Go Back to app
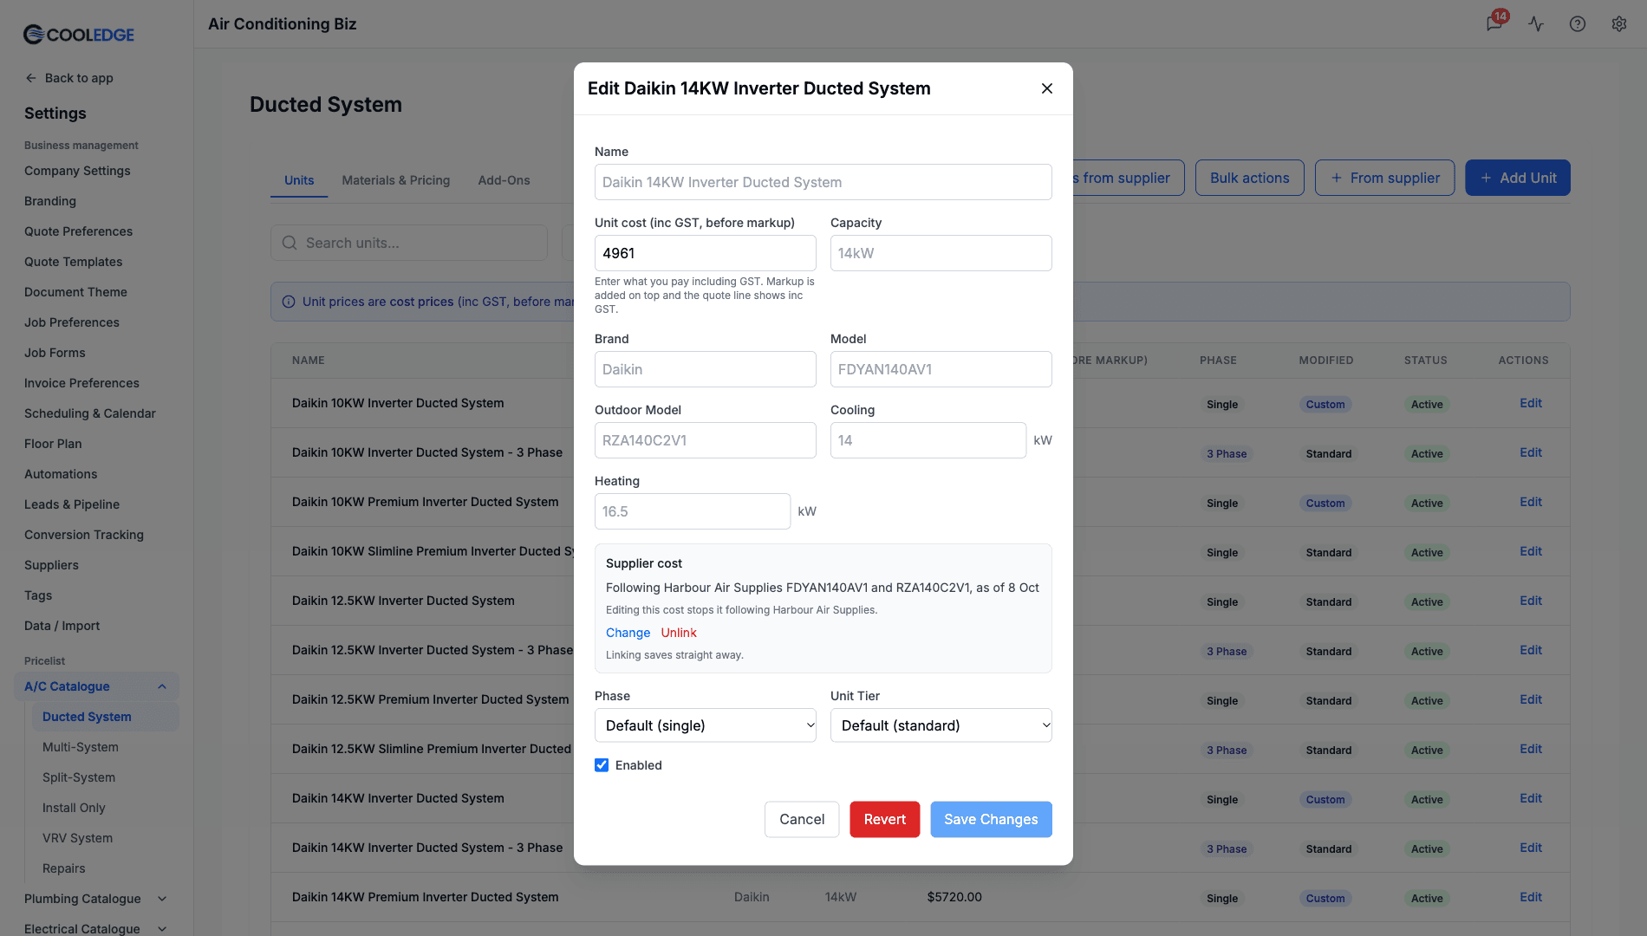The width and height of the screenshot is (1647, 936). [69, 78]
